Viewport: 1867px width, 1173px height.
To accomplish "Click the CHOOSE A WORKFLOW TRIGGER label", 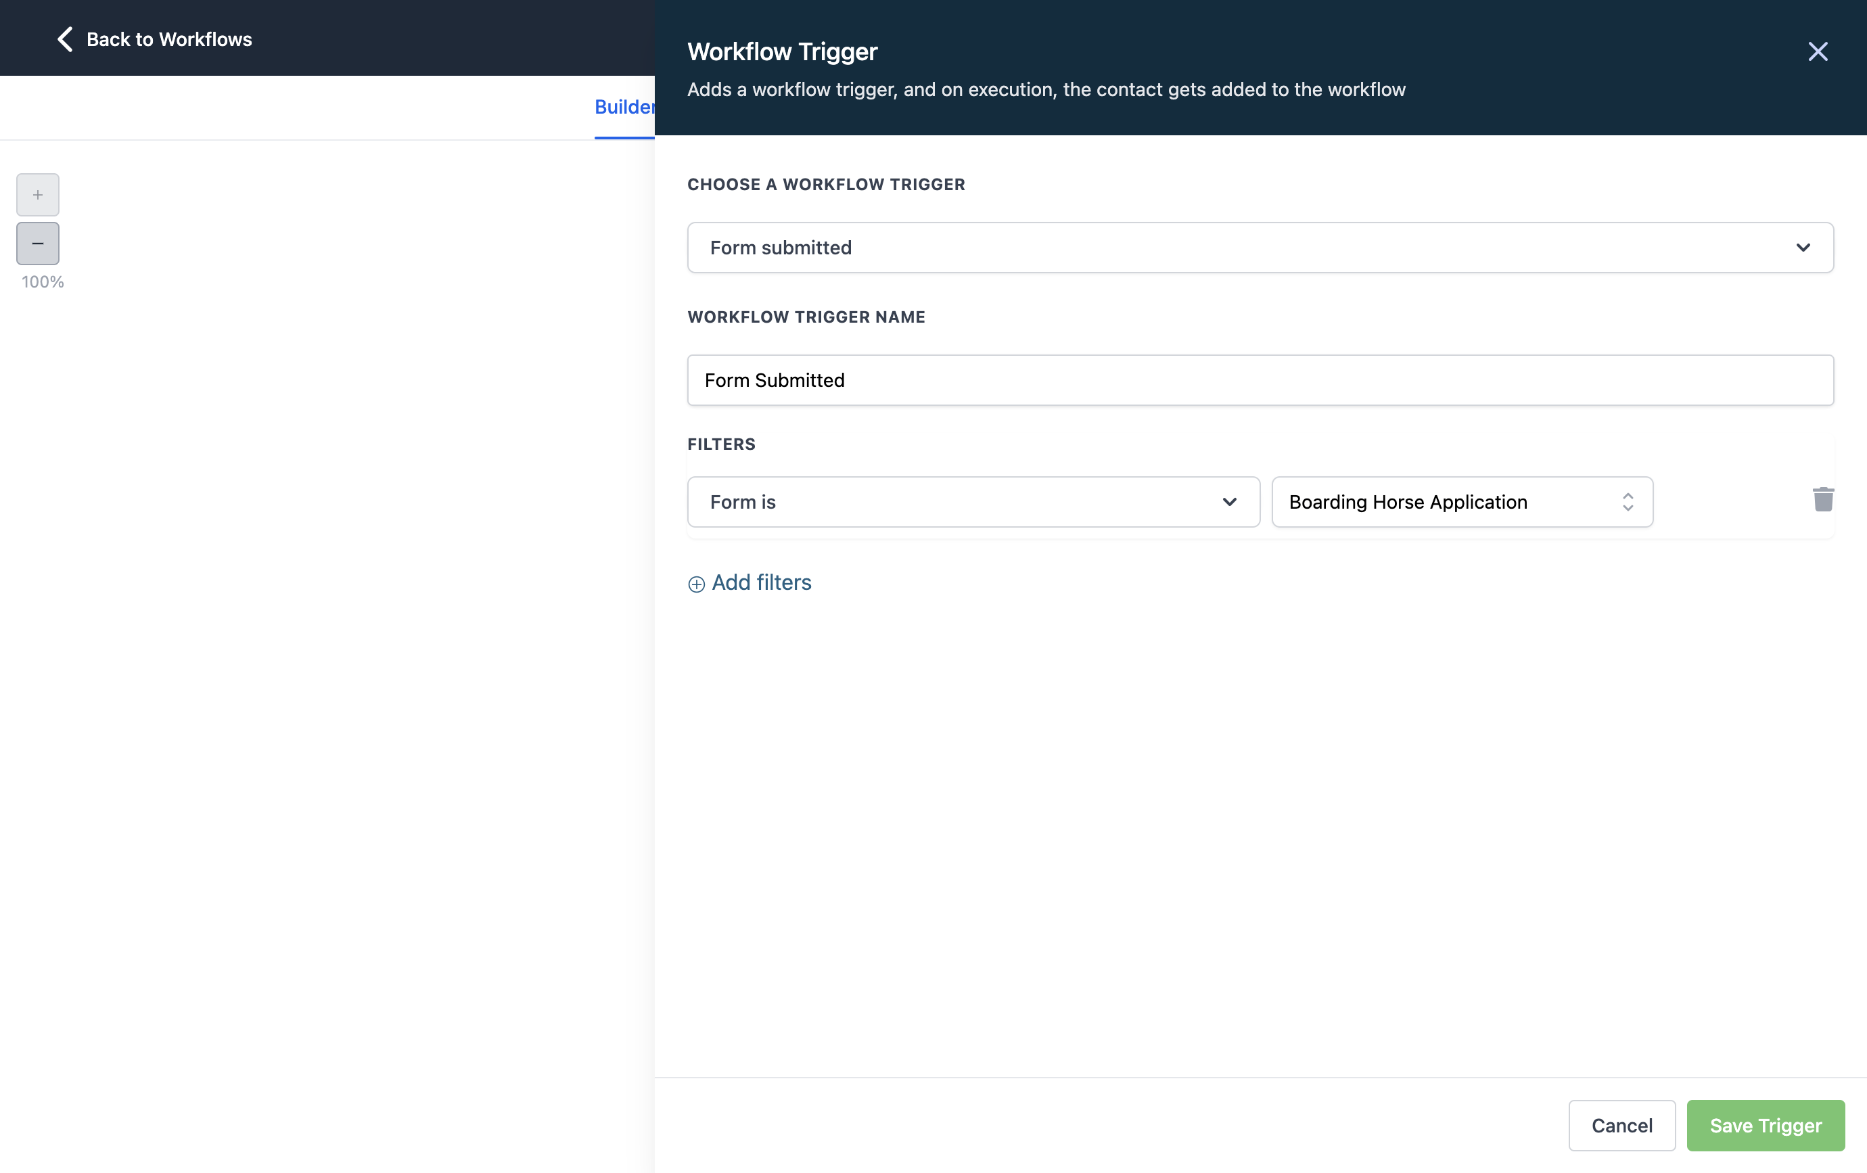I will tap(826, 185).
